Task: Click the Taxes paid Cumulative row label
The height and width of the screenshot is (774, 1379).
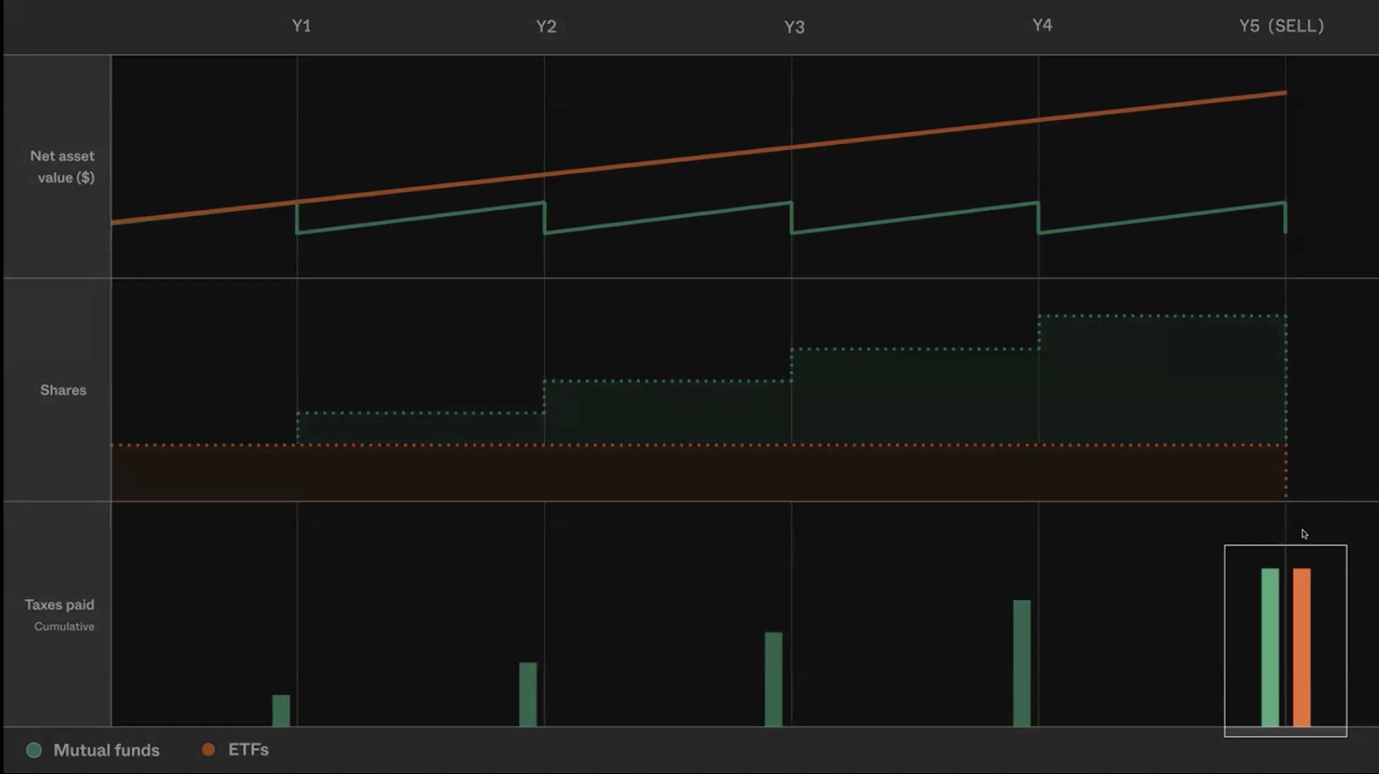Action: [59, 614]
